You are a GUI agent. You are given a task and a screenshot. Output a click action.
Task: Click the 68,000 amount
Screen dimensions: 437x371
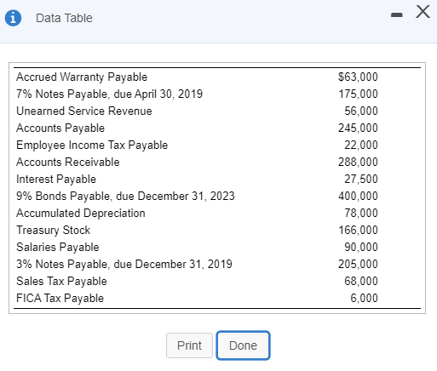point(361,281)
